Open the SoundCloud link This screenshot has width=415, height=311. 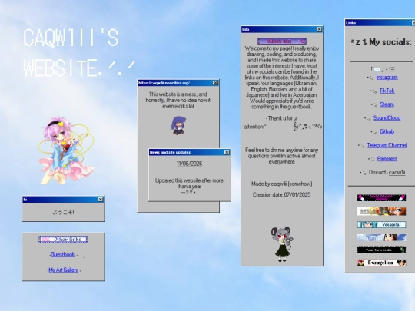387,118
